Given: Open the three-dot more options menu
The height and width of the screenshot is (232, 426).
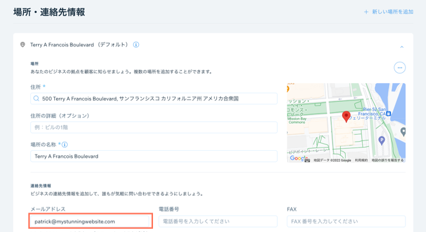Looking at the screenshot, I should pyautogui.click(x=400, y=68).
